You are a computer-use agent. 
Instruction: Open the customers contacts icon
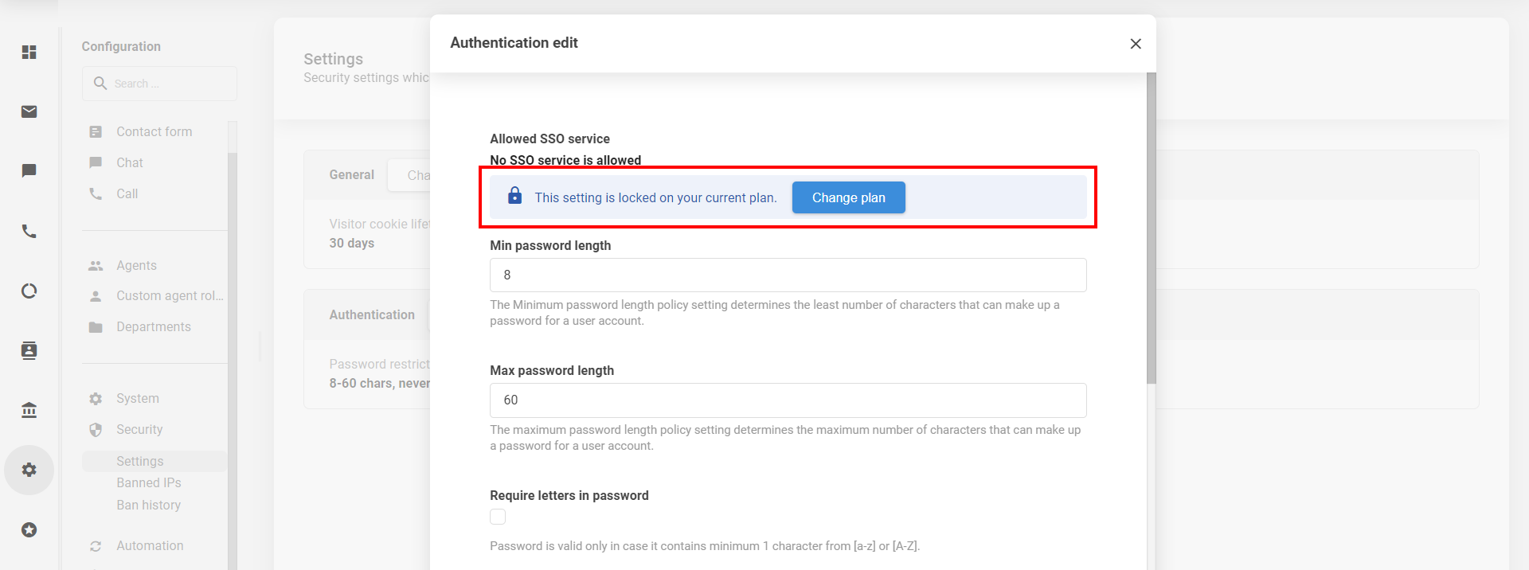(29, 350)
